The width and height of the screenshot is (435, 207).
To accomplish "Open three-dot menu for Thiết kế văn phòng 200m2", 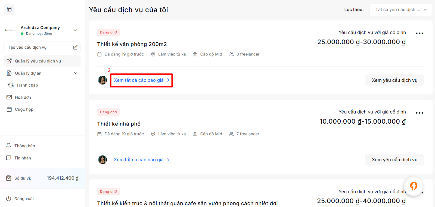I will (419, 33).
